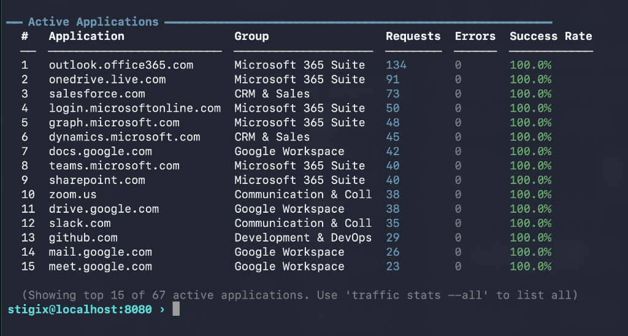Viewport: 628px width, 336px height.
Task: Click Google Workspace group in docs.google row
Action: click(x=289, y=151)
